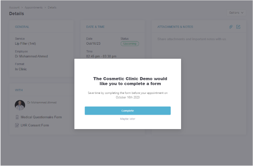Click the Upcoming status badge

click(x=130, y=44)
